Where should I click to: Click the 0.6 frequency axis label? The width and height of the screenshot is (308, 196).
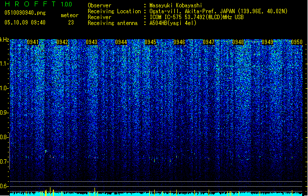pyautogui.click(x=4, y=186)
